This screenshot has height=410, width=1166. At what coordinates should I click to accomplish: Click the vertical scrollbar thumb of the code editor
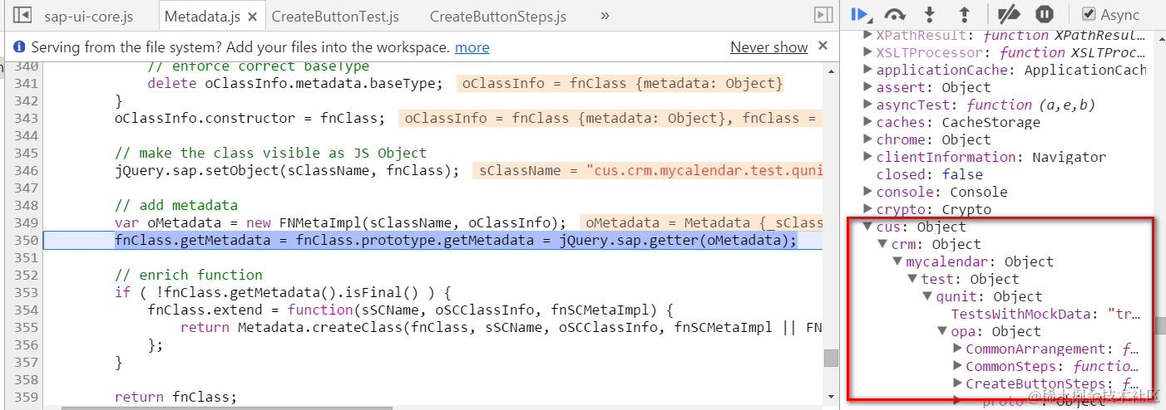[x=830, y=358]
